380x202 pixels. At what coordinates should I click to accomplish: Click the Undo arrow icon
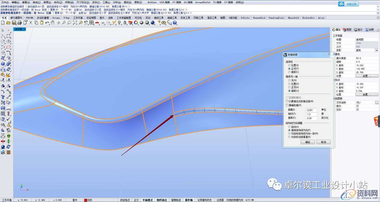[x=47, y=23]
